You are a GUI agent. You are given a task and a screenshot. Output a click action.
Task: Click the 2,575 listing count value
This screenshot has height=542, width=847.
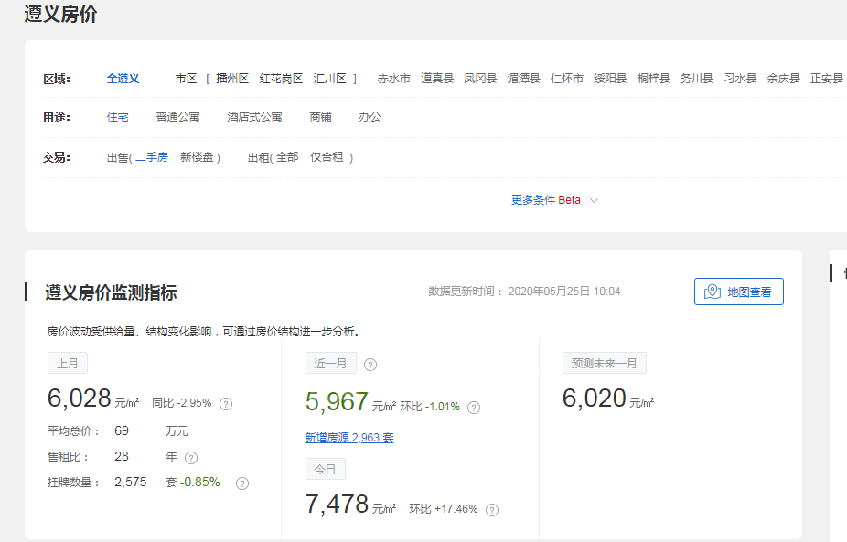coord(130,482)
